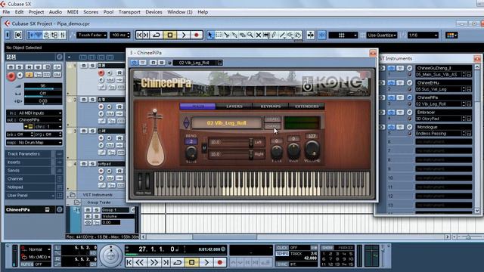This screenshot has width=484, height=272.
Task: Toggle TEMPO track button in transport bar
Action: (x=282, y=254)
